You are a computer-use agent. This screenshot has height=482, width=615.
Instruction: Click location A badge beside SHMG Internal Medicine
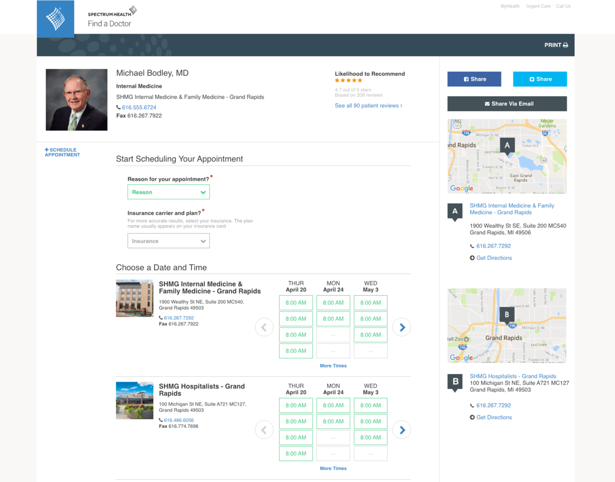pos(455,212)
